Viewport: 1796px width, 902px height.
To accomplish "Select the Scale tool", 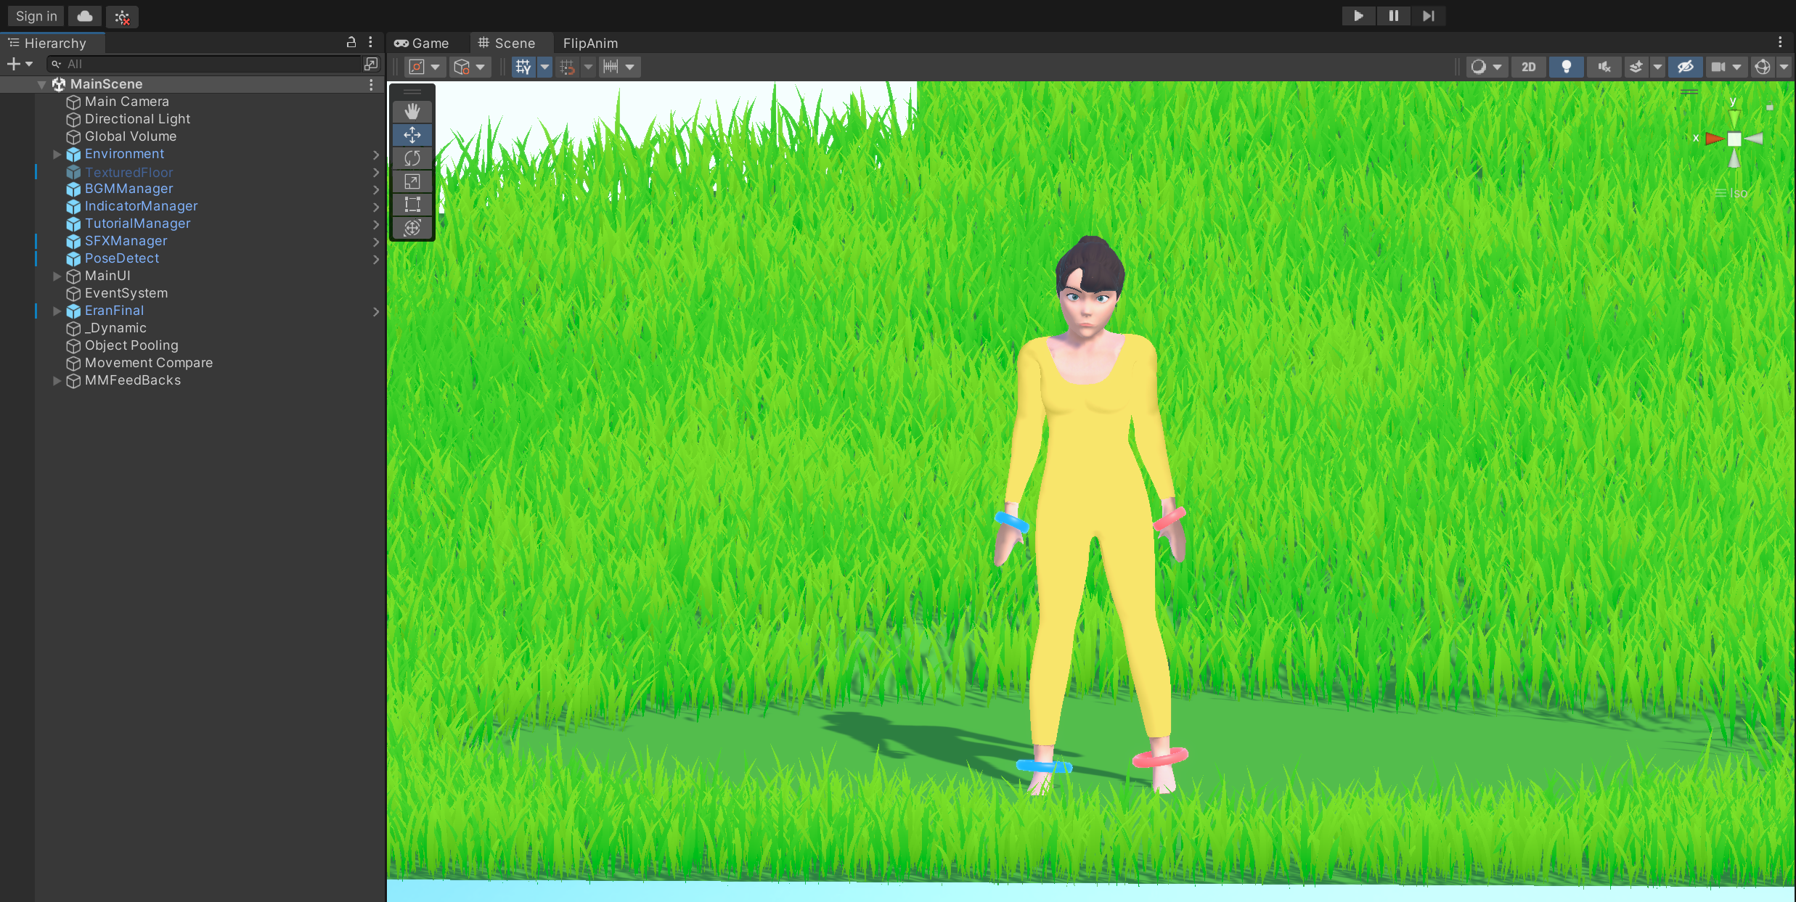I will pyautogui.click(x=412, y=181).
